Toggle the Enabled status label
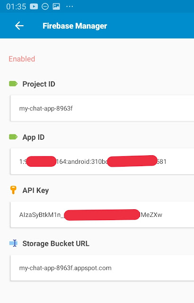194x303 pixels. click(x=22, y=59)
